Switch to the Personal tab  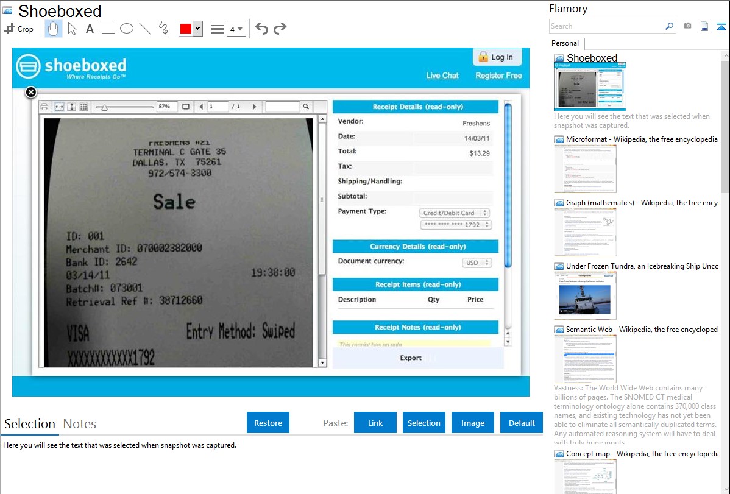[565, 43]
